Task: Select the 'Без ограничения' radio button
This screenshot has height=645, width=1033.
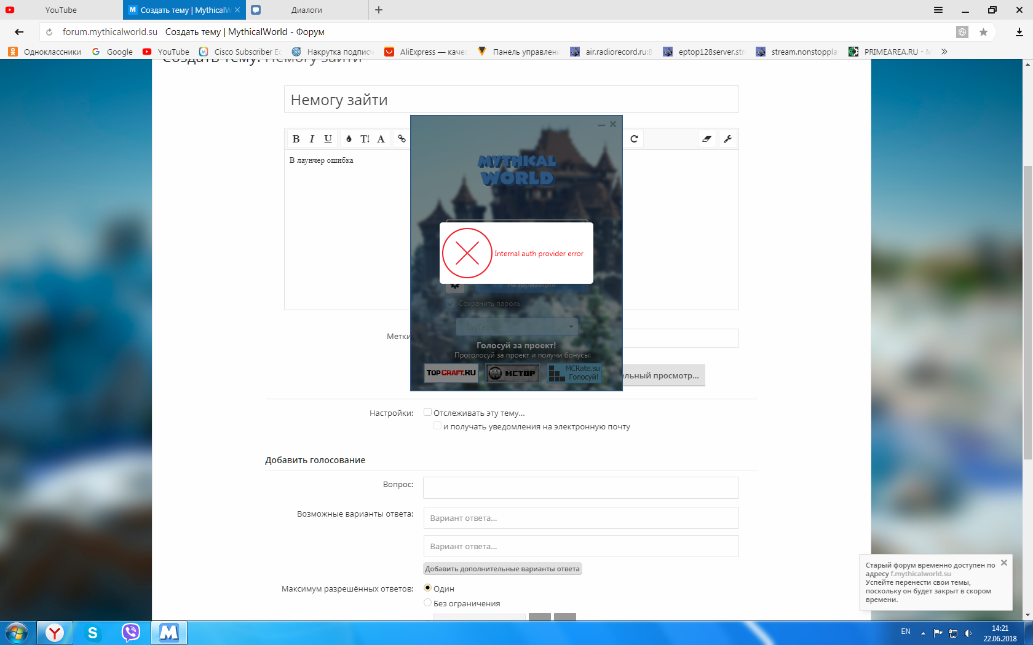Action: [x=427, y=603]
